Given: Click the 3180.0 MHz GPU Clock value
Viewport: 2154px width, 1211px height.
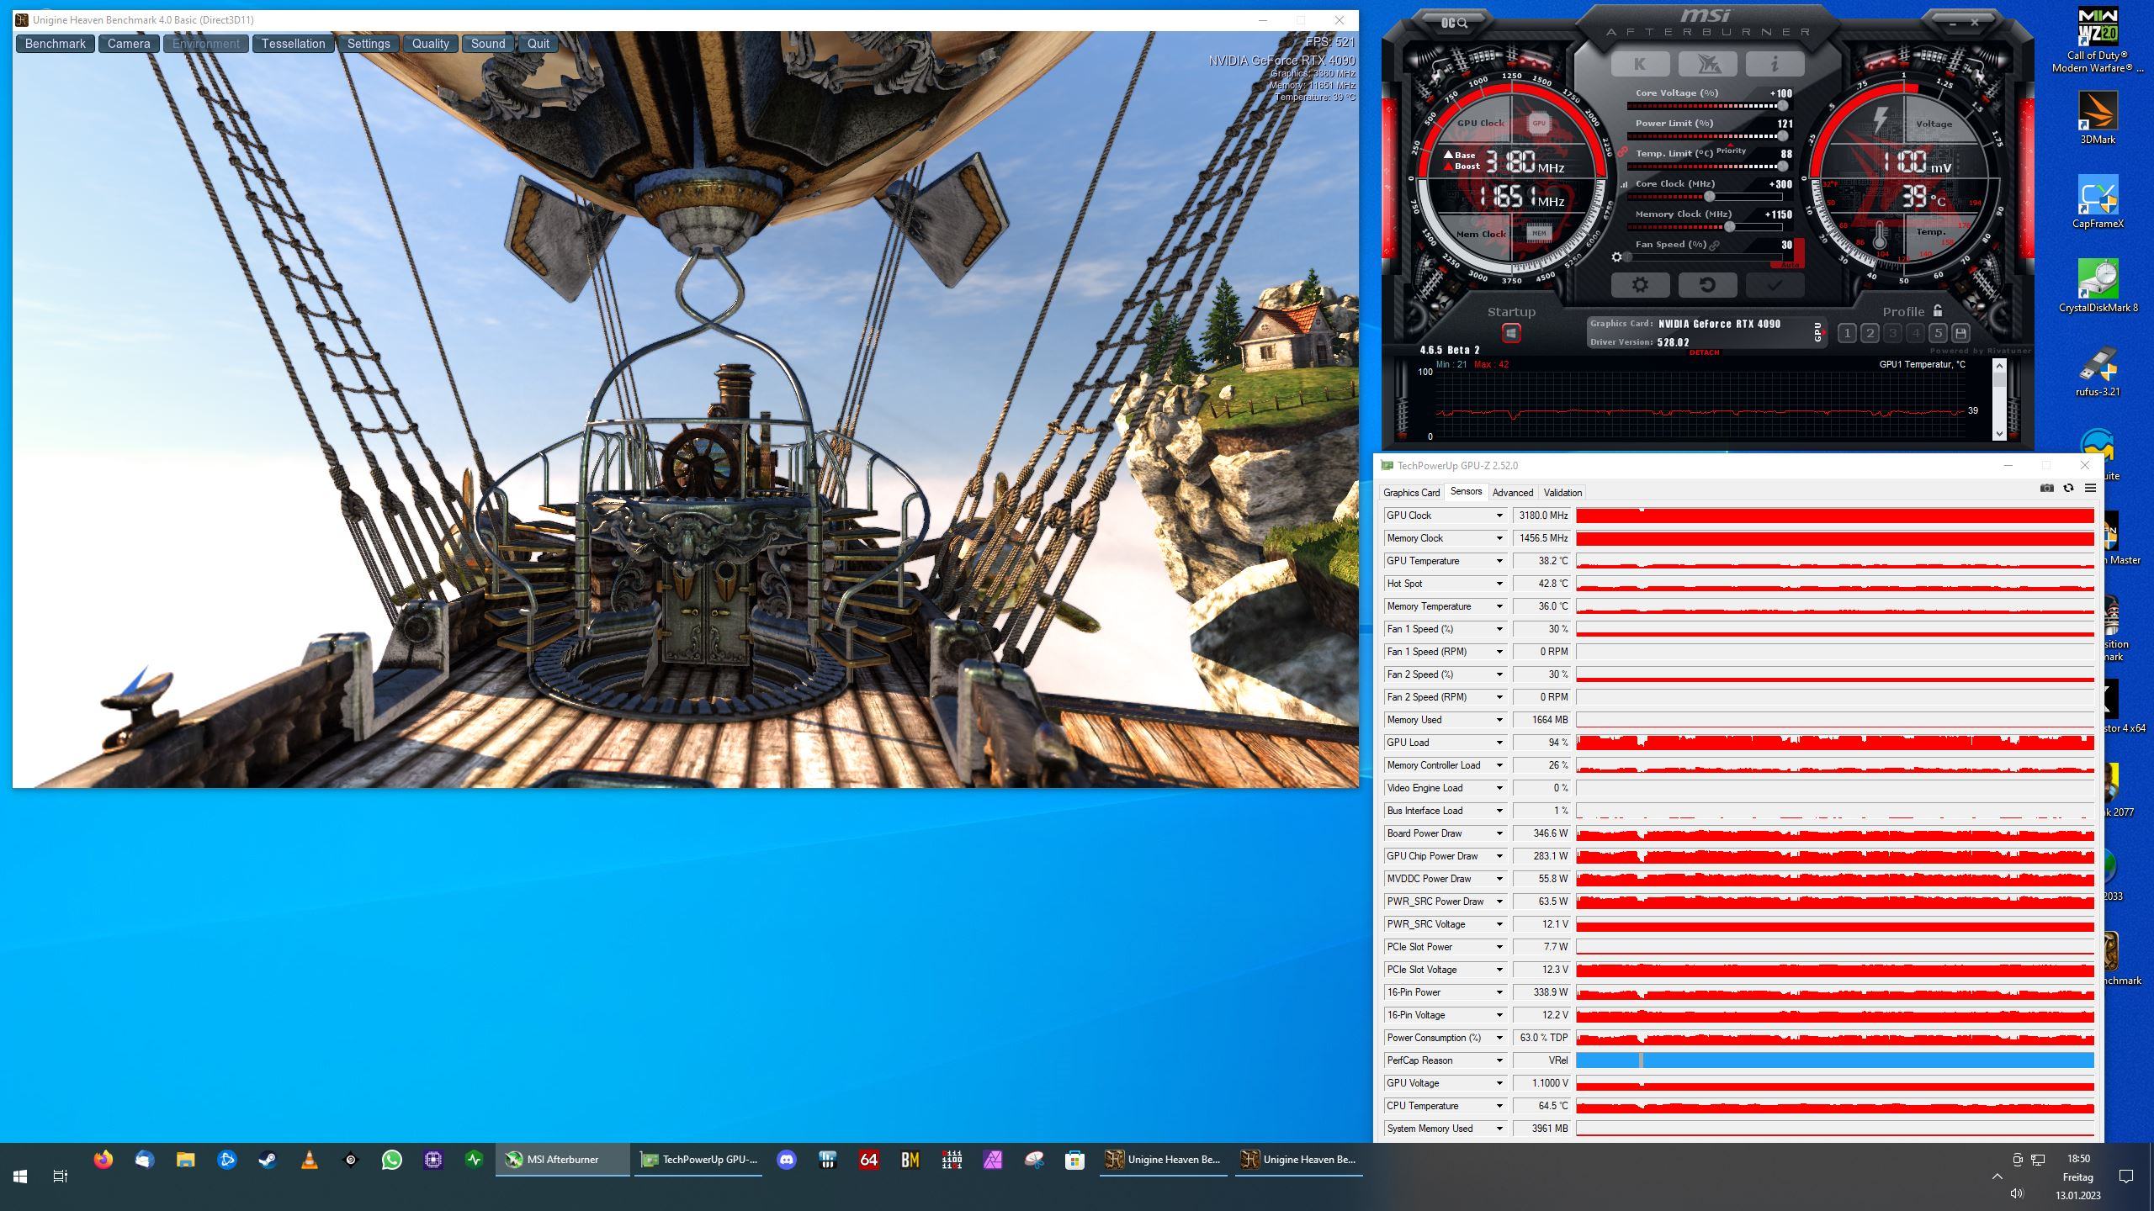Looking at the screenshot, I should point(1542,516).
